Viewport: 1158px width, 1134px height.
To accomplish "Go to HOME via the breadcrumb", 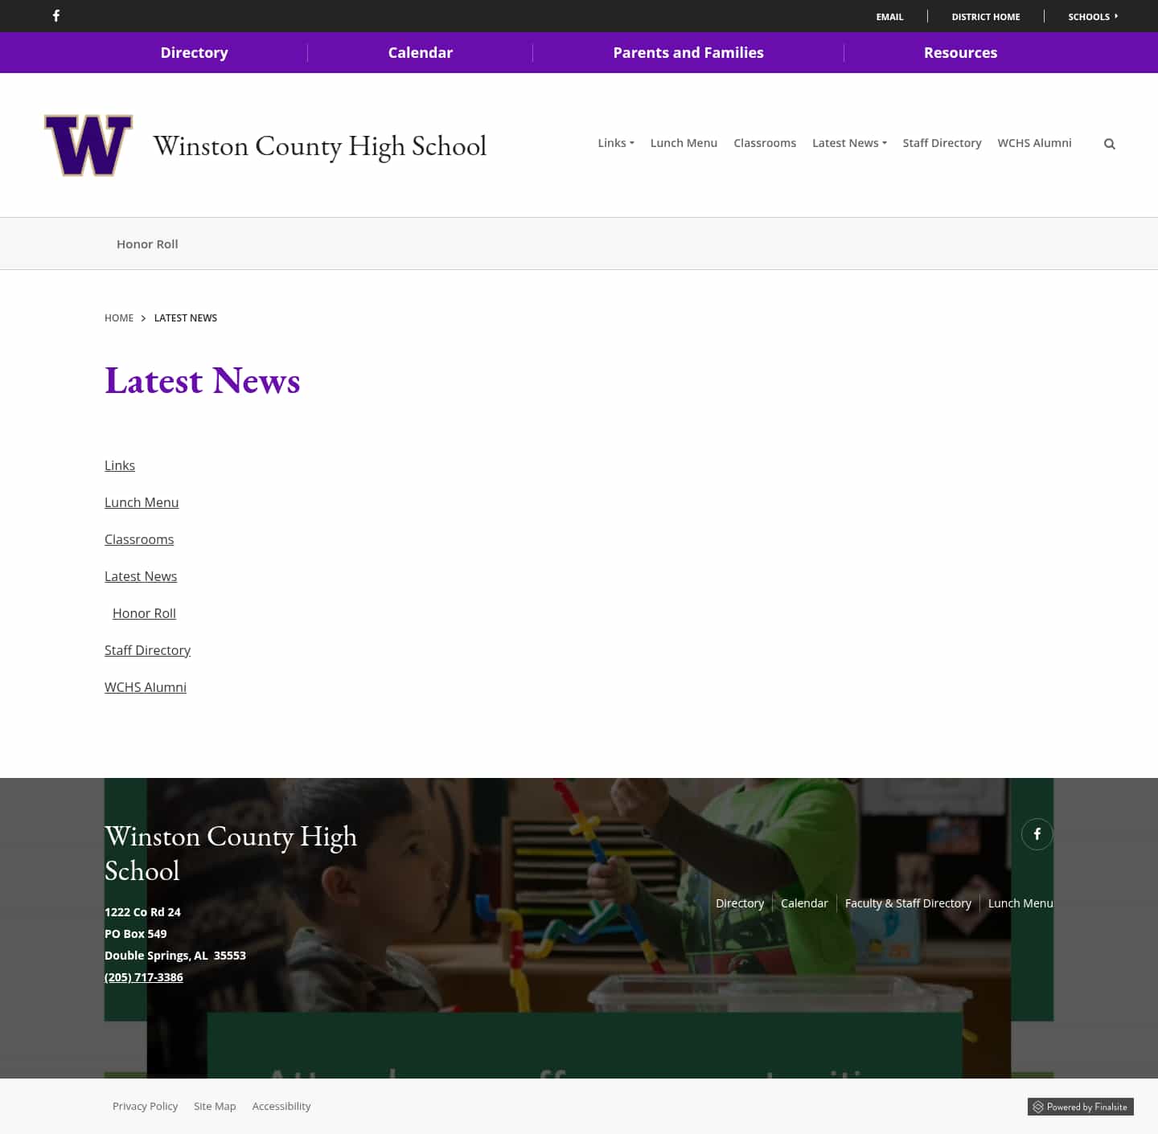I will click(x=118, y=317).
